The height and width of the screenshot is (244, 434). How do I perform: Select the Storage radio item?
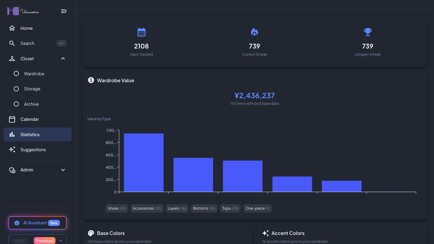pyautogui.click(x=16, y=89)
